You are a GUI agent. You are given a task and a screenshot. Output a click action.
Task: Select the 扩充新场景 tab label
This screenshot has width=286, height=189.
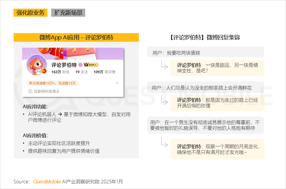point(68,13)
